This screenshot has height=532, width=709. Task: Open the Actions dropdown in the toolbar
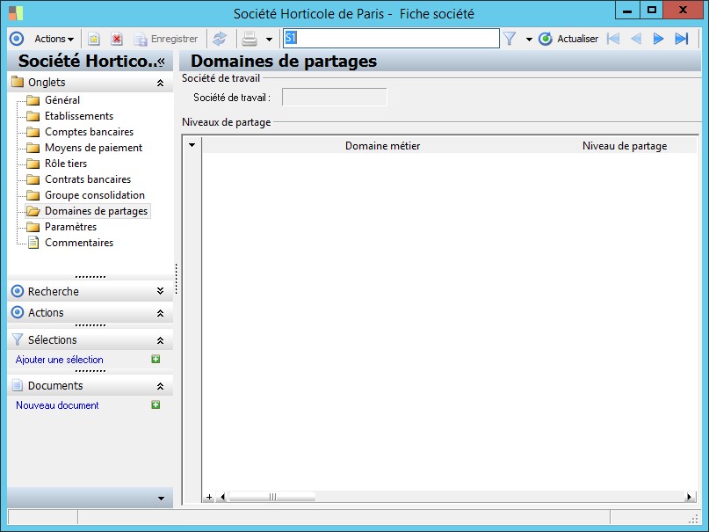coord(54,39)
